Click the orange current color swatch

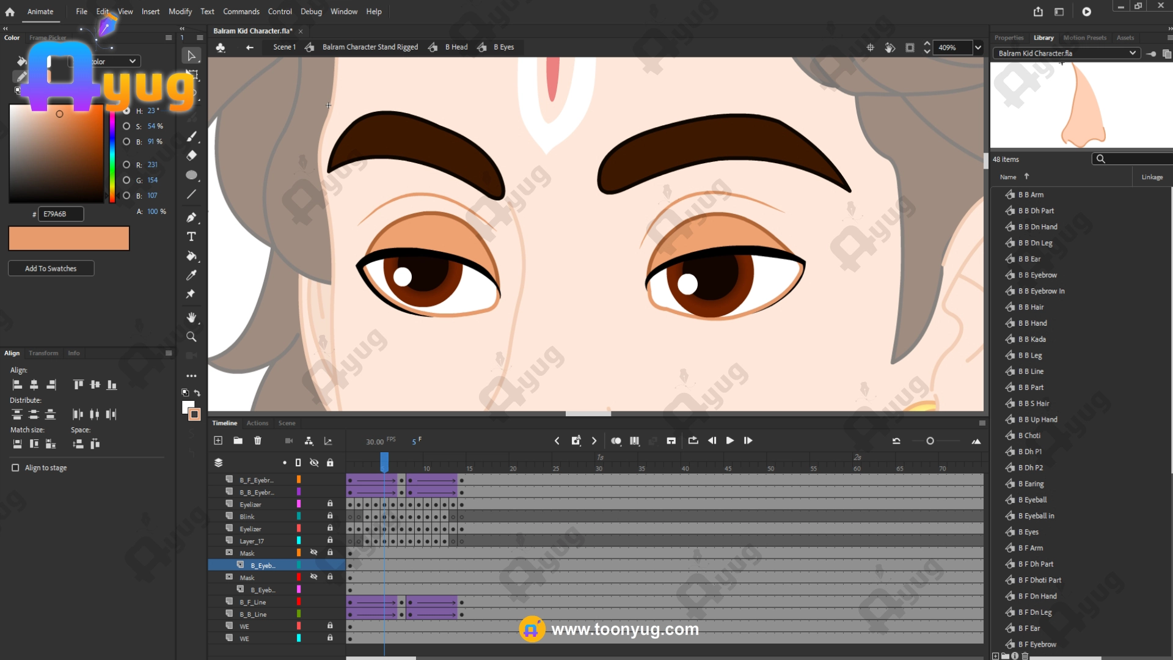(69, 238)
